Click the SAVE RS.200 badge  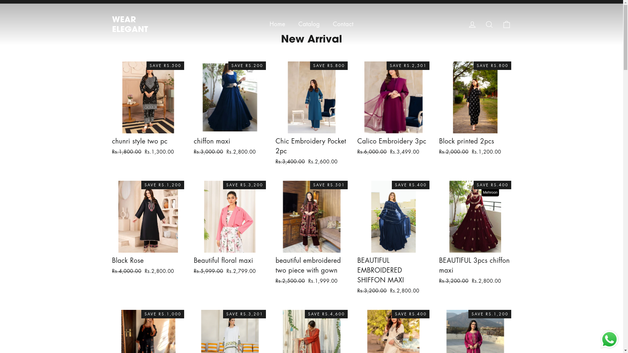[x=247, y=66]
